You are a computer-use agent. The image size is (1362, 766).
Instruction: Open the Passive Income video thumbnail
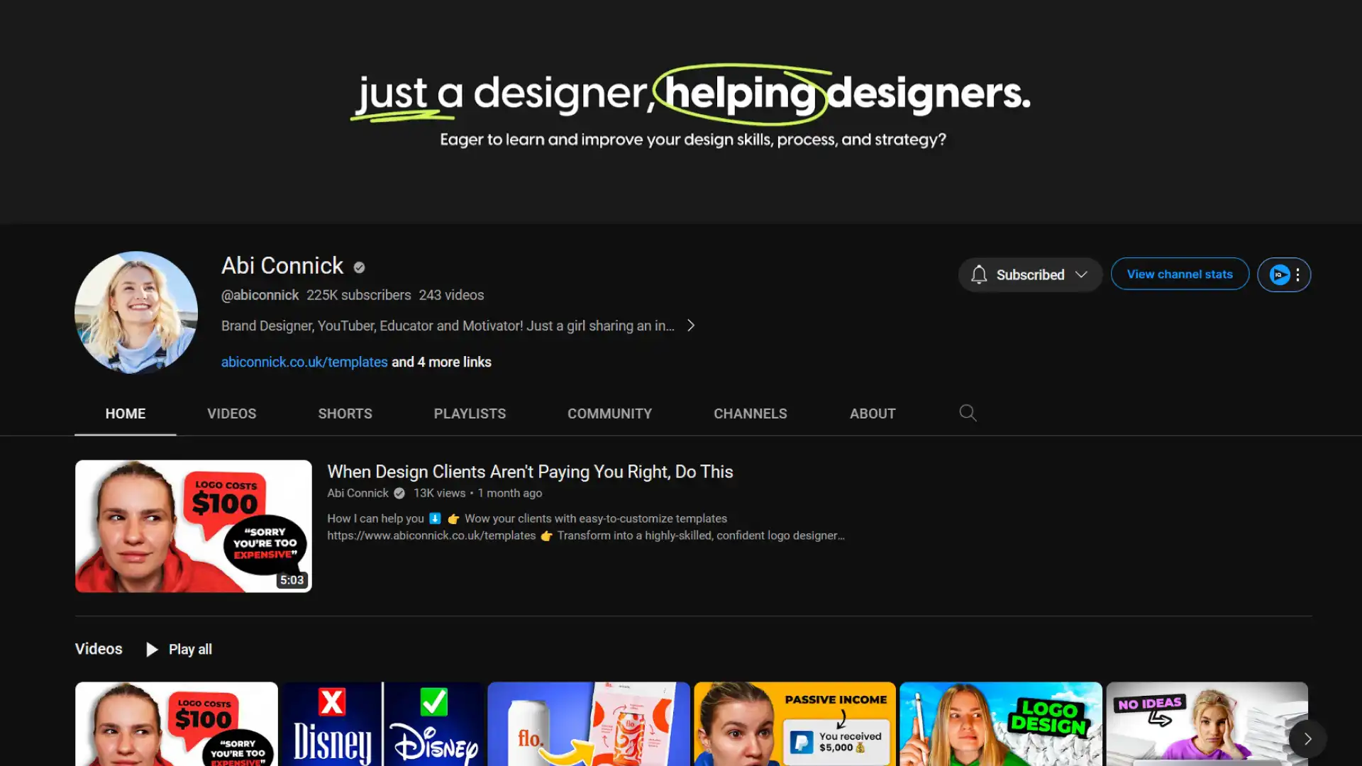coord(794,723)
